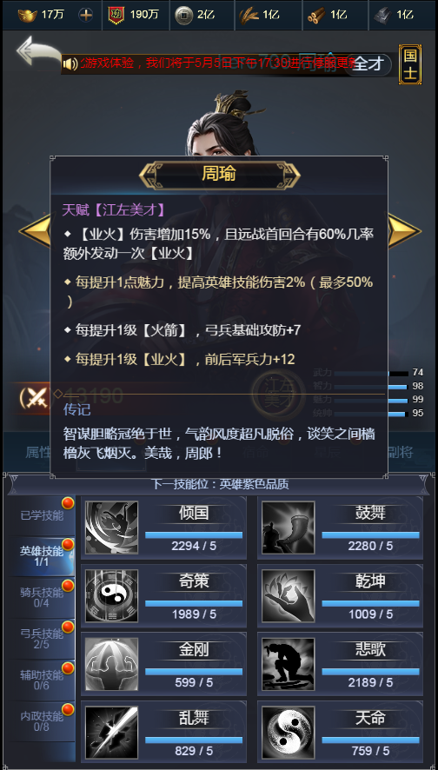This screenshot has width=438, height=770.
Task: Open the 弓兵技能 tab
Action: (42, 639)
